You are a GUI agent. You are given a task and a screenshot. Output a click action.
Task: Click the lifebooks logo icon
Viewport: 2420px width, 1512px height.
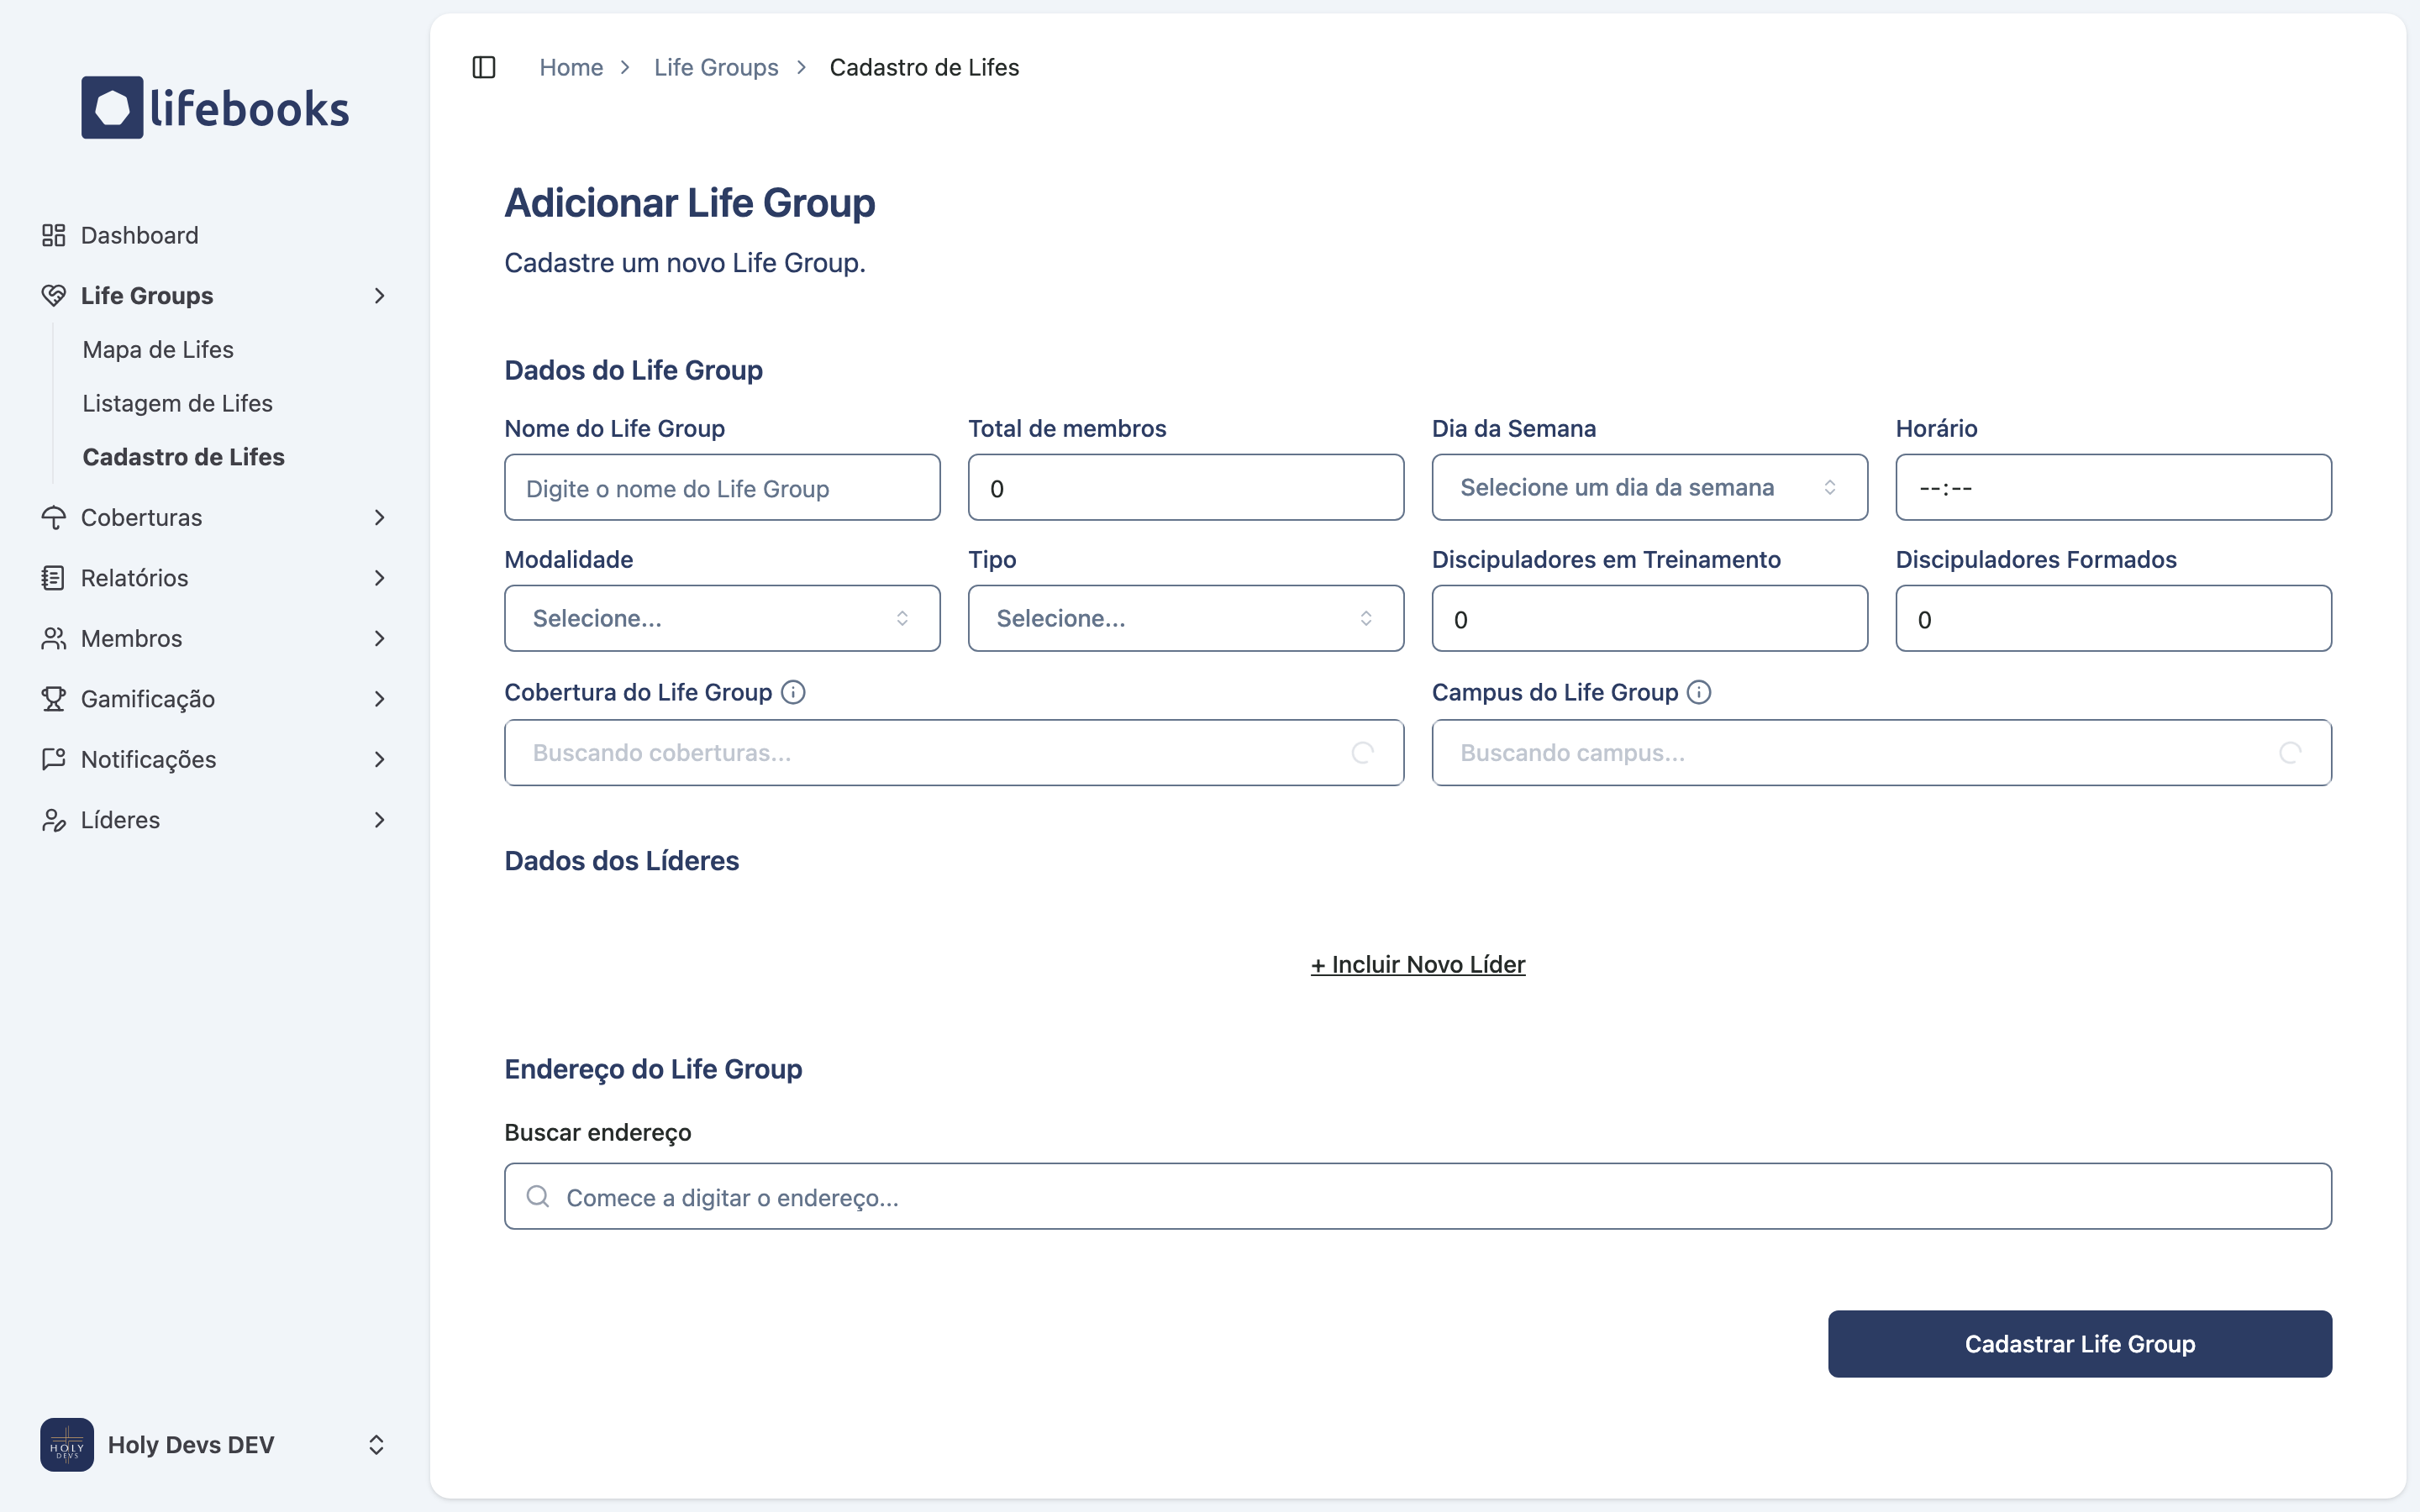click(x=112, y=107)
